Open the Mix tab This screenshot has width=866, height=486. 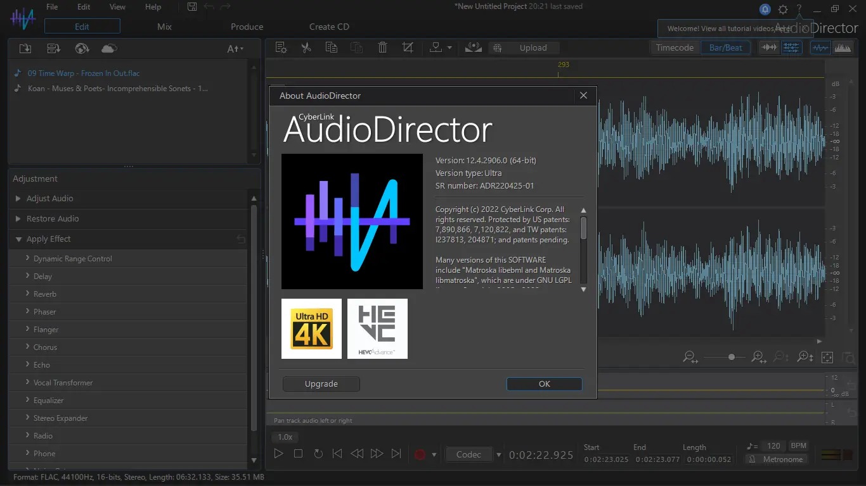164,27
